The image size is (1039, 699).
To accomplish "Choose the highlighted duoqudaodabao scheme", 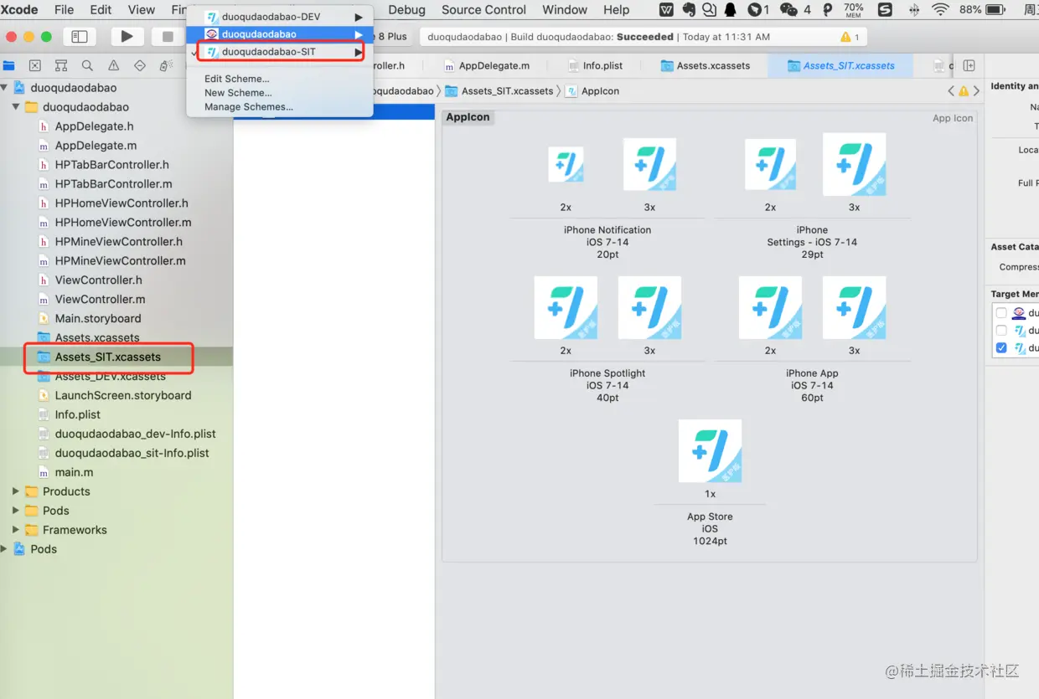I will click(280, 34).
